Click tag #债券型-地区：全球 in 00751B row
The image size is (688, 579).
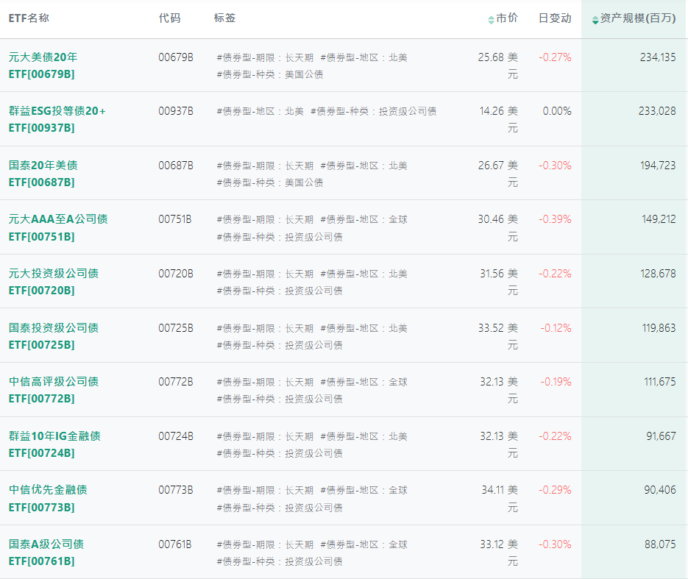click(363, 219)
